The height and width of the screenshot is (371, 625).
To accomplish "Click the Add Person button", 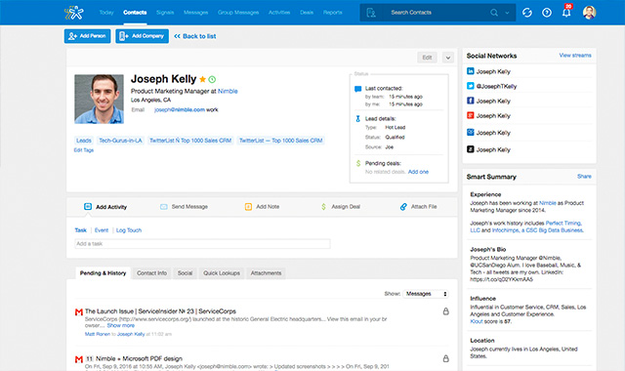I will click(87, 36).
